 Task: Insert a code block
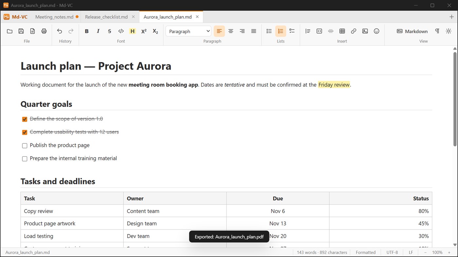(319, 31)
